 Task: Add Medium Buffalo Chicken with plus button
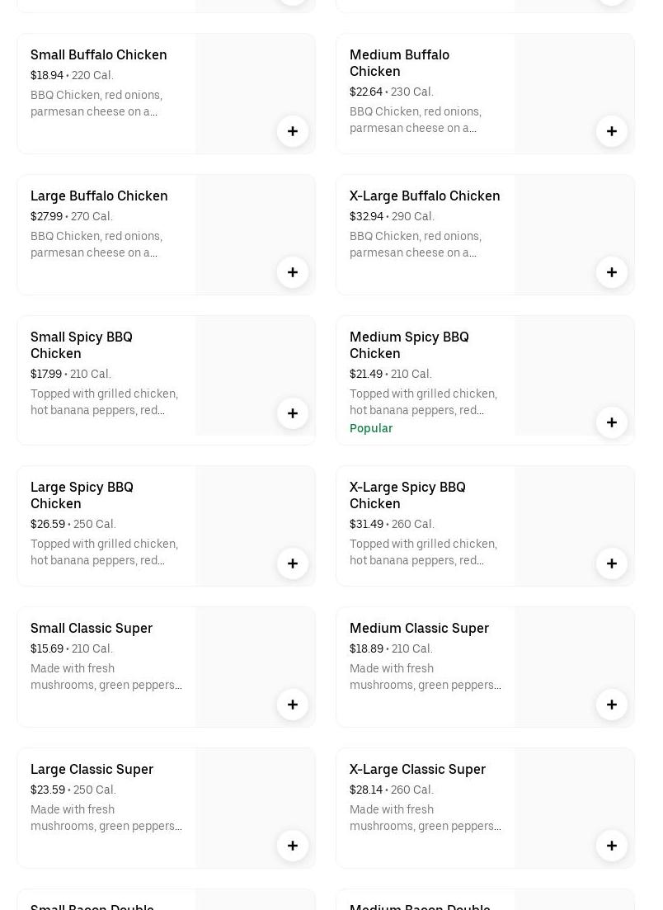tap(612, 131)
